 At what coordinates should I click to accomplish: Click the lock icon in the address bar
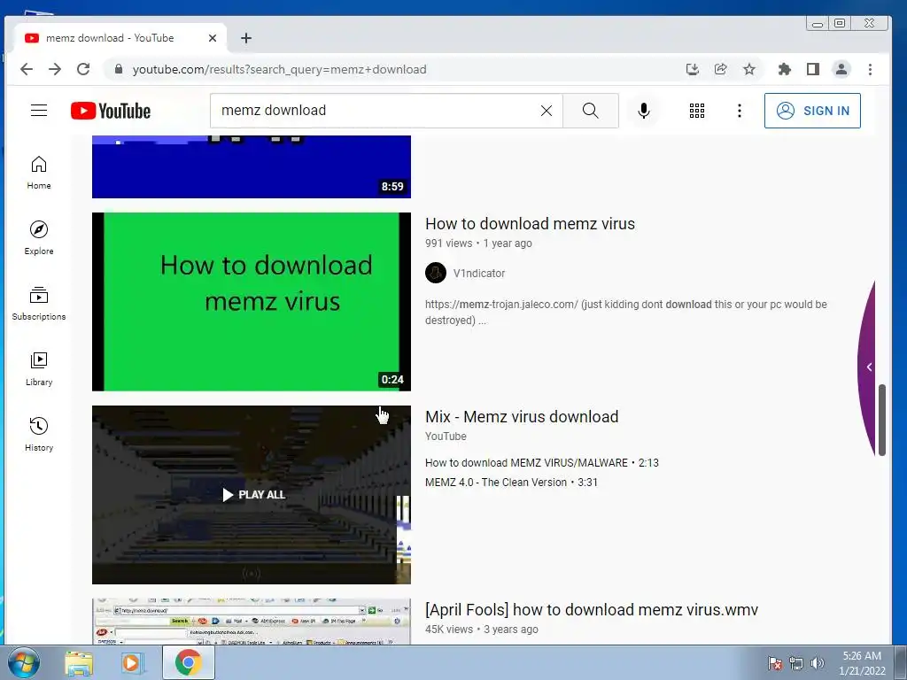(119, 69)
